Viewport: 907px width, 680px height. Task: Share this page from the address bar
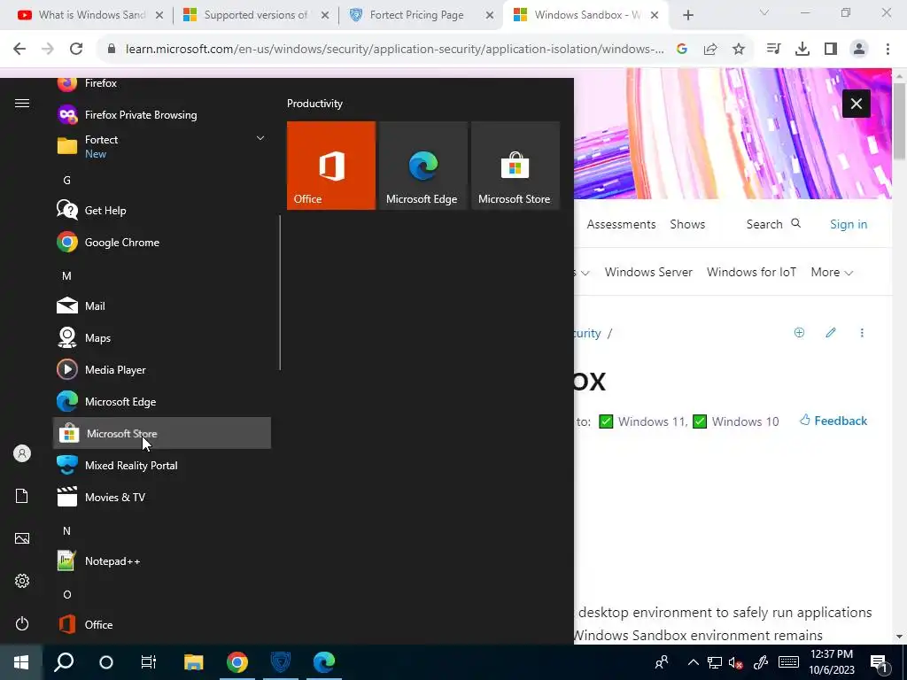(710, 50)
